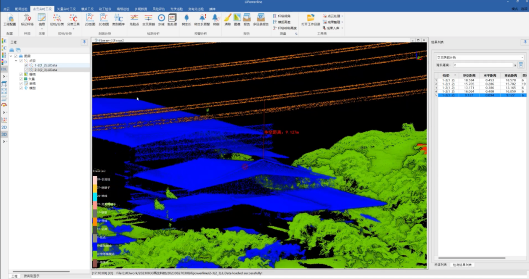Viewport: 529px width, 279px height.
Task: Uncheck the 1-2(1_2).LiData layer checkbox
Action: click(26, 65)
